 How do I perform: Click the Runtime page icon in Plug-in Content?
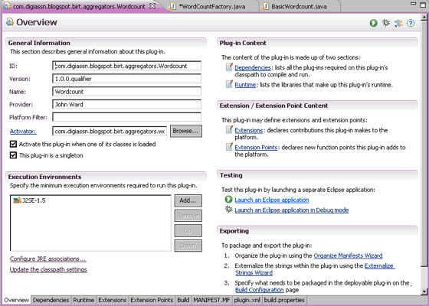click(x=229, y=84)
